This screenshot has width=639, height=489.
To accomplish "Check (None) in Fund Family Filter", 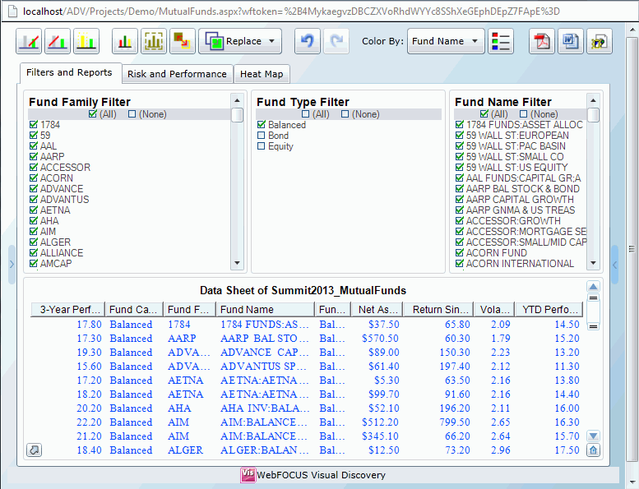I will coord(132,114).
